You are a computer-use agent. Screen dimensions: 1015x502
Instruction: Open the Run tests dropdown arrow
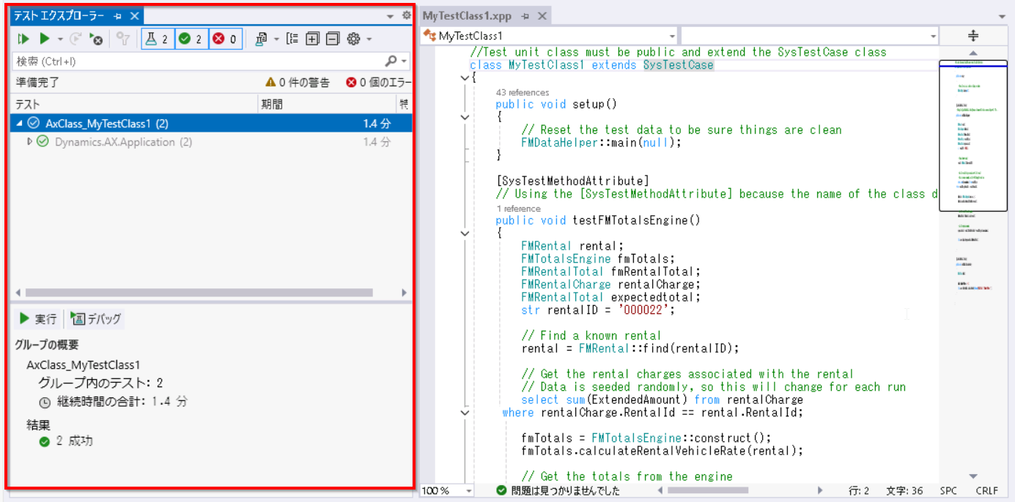[x=60, y=39]
